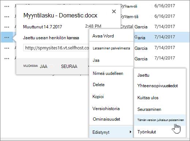190x141 pixels.
Task: Open ellipsis menu on second System-tili row
Action: (7, 17)
